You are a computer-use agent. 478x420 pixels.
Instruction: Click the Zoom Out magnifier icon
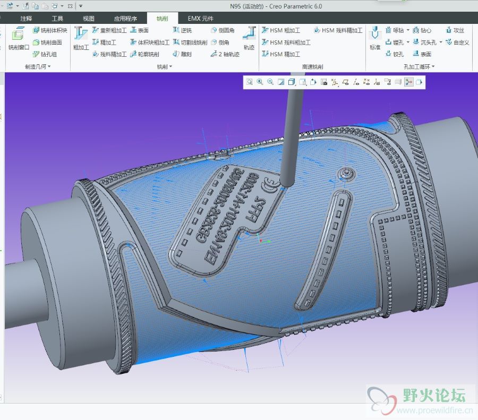click(270, 82)
